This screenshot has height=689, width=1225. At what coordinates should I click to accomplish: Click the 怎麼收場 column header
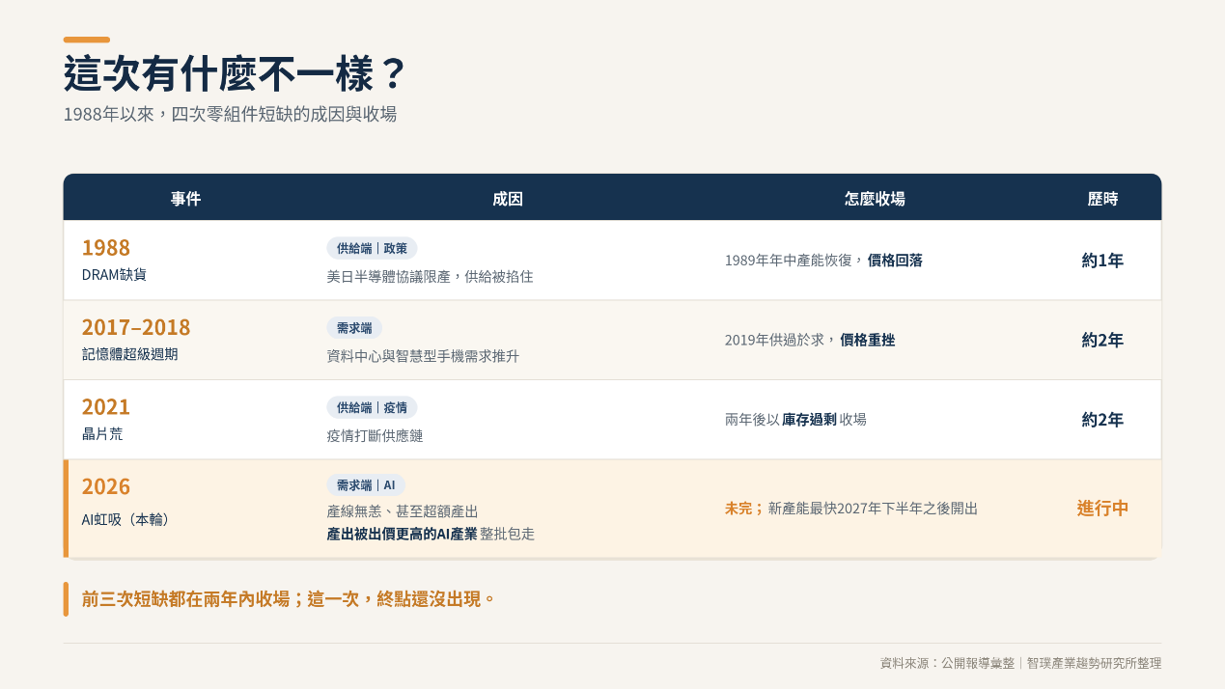(875, 199)
